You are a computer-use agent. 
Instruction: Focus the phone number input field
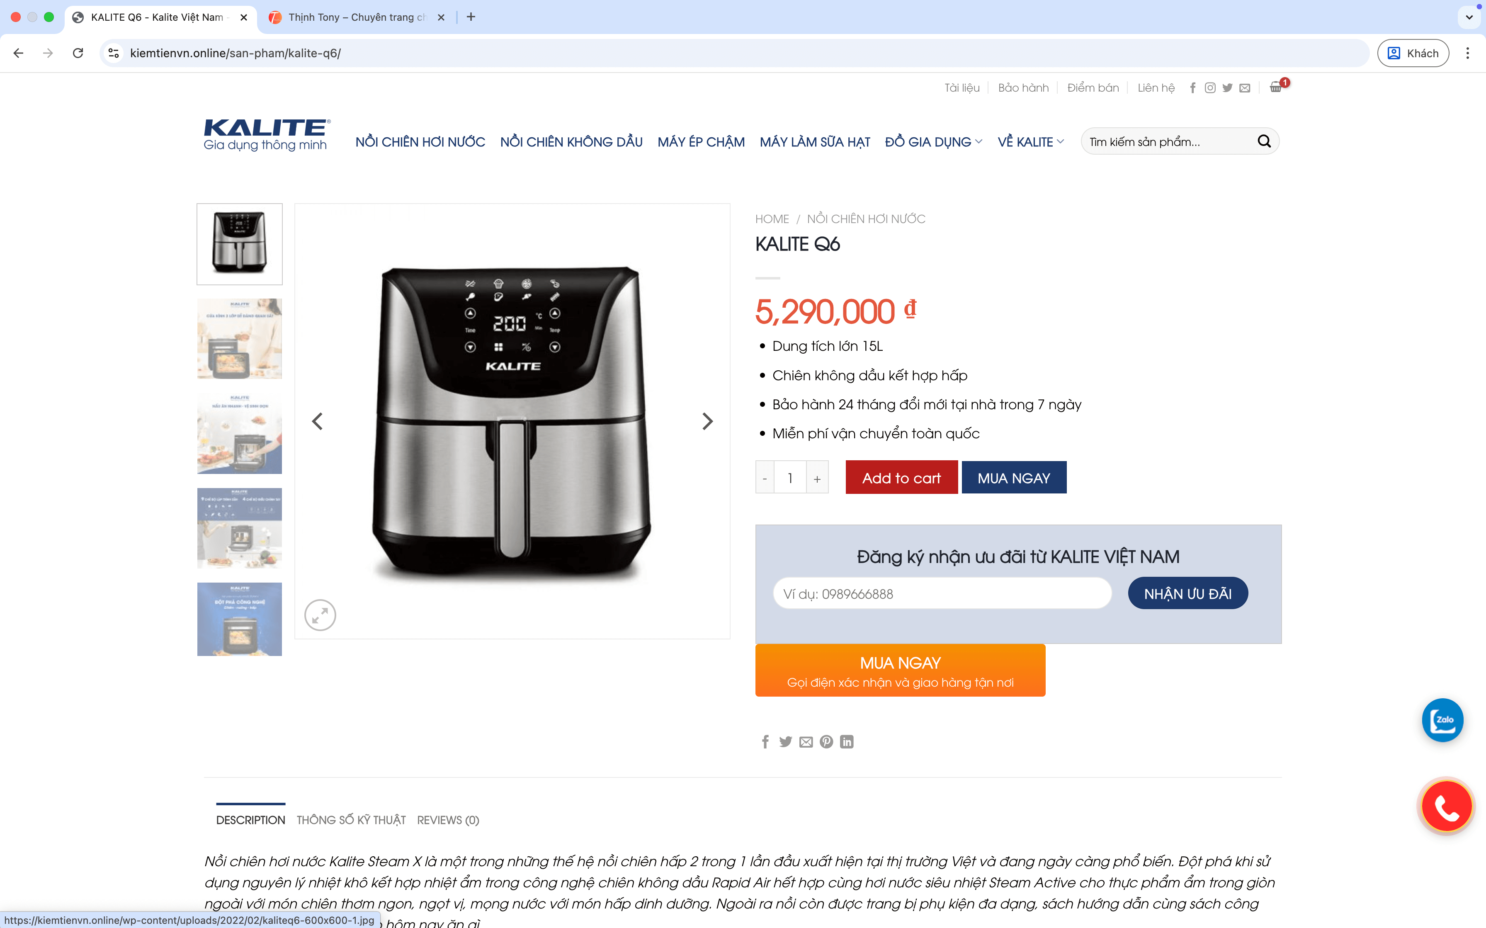click(942, 593)
